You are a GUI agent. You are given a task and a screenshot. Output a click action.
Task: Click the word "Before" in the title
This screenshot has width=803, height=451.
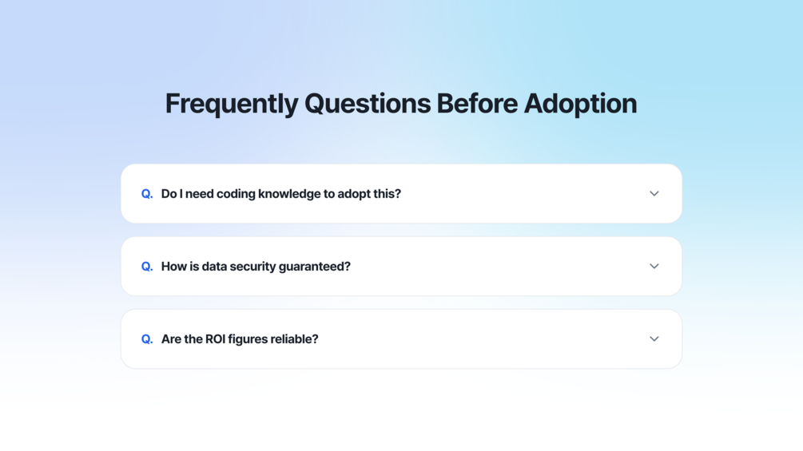click(477, 103)
